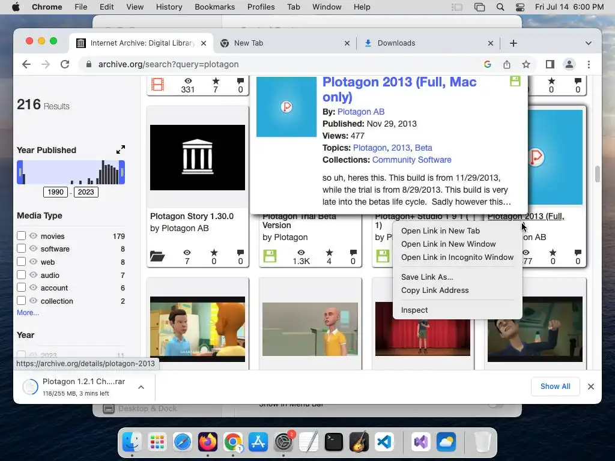Viewport: 615px width, 461px height.
Task: Open the Chrome profile avatar
Action: 569,64
